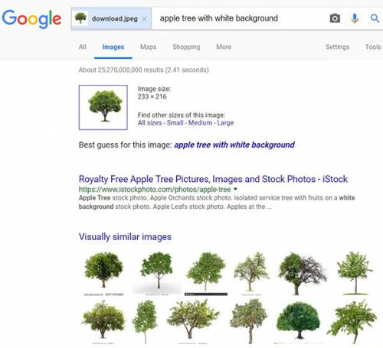Open the uploaded tree image thumbnail
The image size is (383, 348).
[x=103, y=107]
